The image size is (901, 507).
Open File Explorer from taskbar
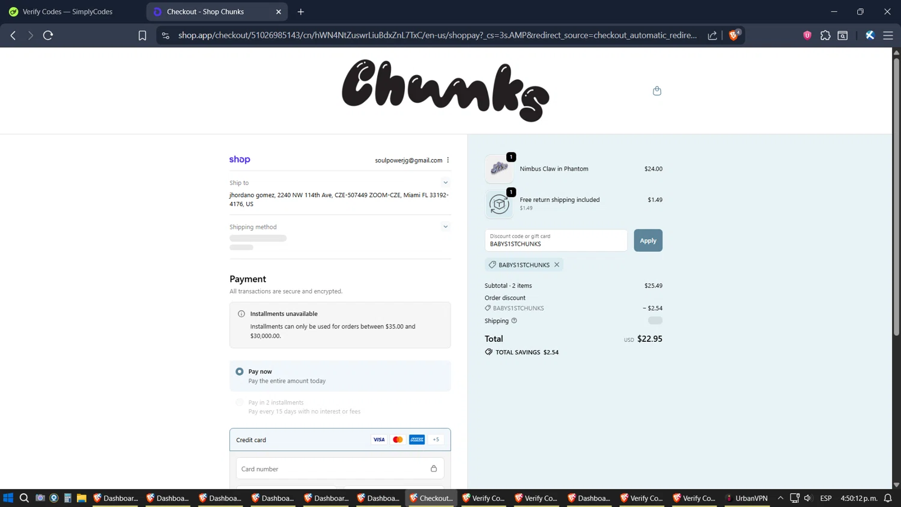point(82,498)
